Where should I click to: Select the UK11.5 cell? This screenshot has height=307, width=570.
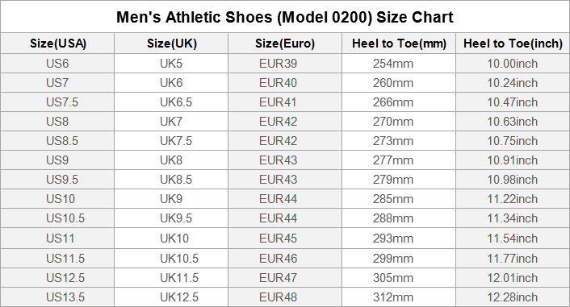click(x=171, y=278)
